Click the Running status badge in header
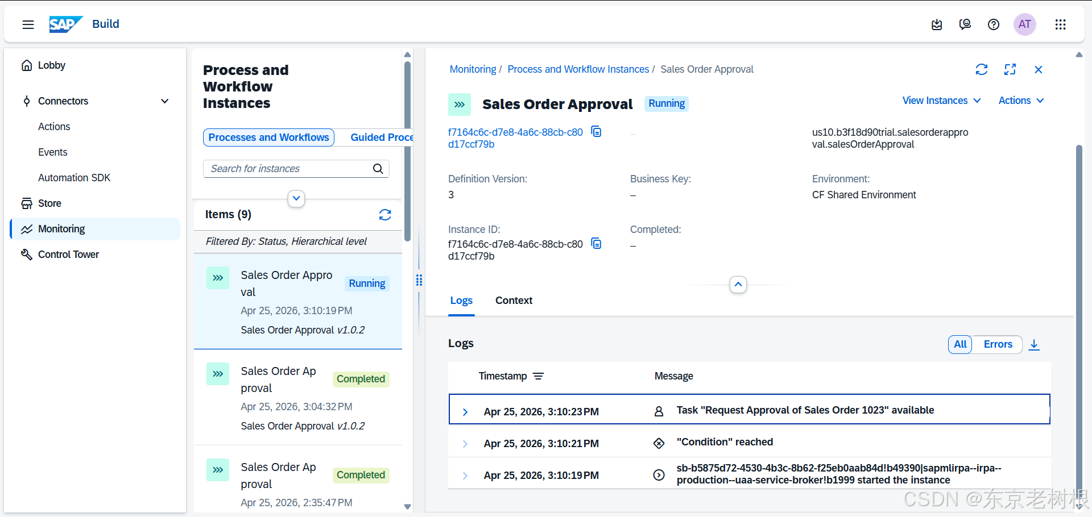1092x517 pixels. [x=667, y=103]
